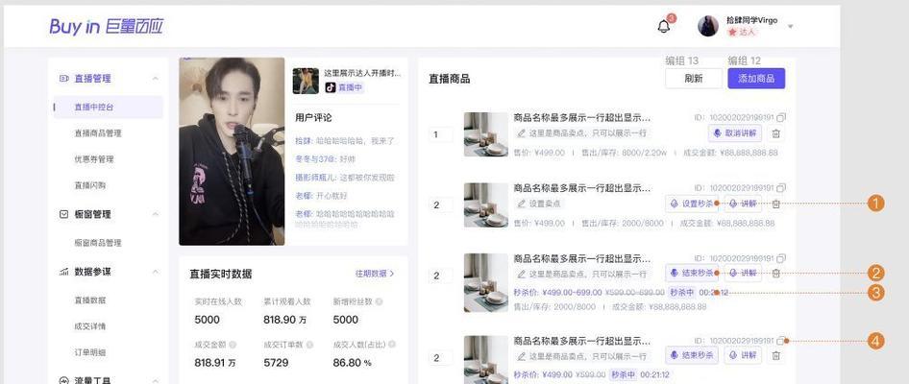Click the 设置卖点 pencil field
Screen dimensions: 909x384
(538, 204)
